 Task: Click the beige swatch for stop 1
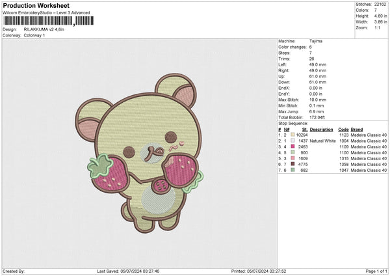[x=292, y=135]
